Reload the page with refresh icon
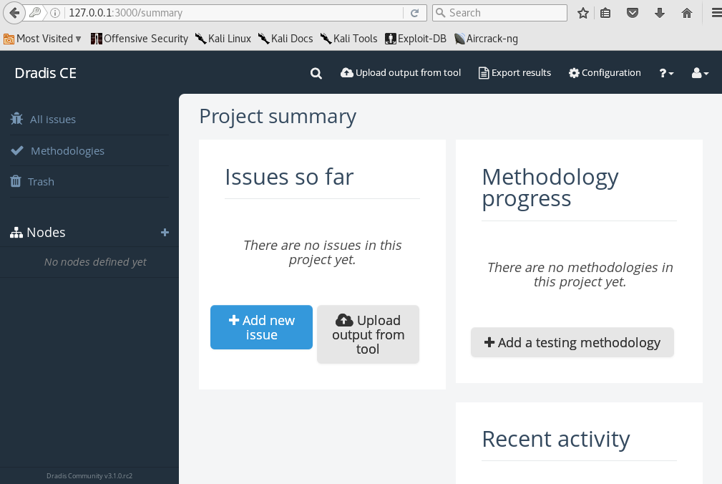Screen dimensions: 722x484 coord(414,13)
